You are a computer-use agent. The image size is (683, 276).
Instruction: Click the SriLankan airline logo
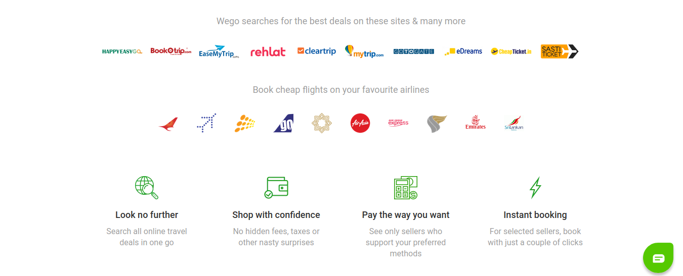click(x=514, y=123)
